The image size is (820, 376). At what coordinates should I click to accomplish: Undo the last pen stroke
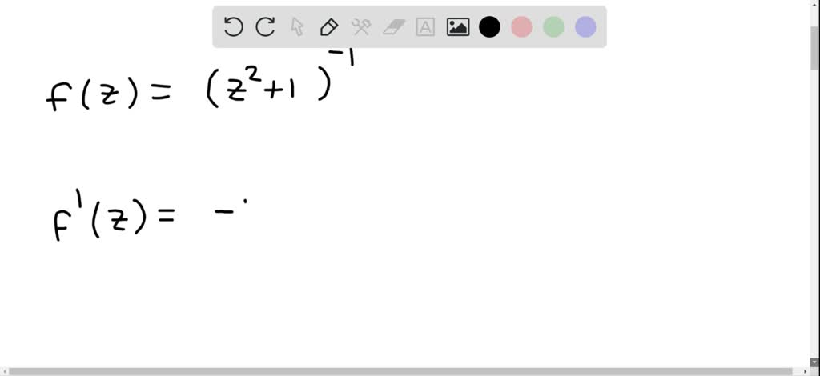[233, 26]
